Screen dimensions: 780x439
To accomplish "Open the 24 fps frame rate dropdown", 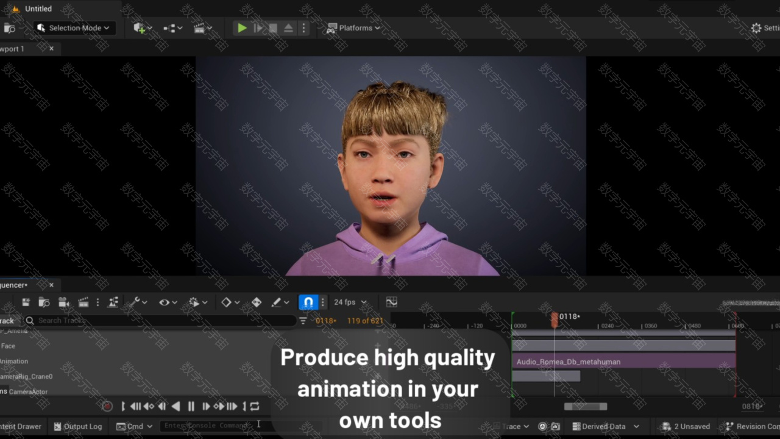I will click(350, 302).
